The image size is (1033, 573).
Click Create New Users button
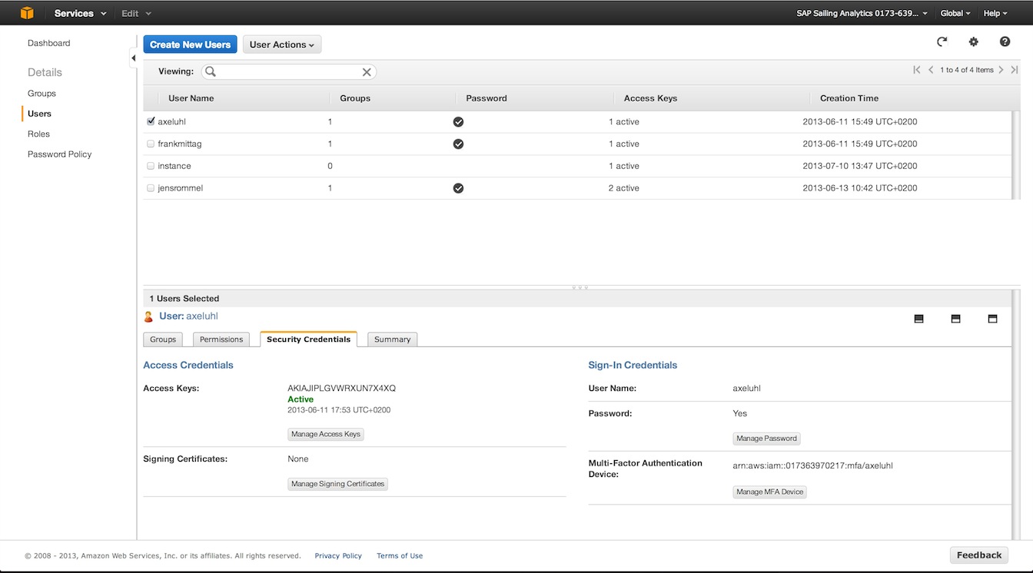pyautogui.click(x=190, y=45)
